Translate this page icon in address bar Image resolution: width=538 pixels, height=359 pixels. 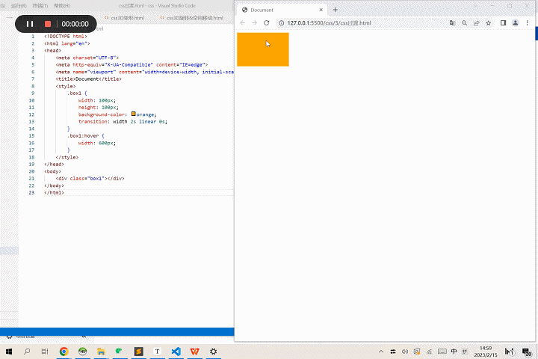(x=452, y=23)
